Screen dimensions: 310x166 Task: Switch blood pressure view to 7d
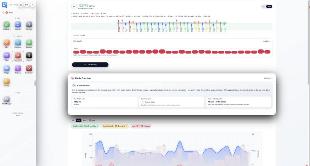(x=263, y=7)
